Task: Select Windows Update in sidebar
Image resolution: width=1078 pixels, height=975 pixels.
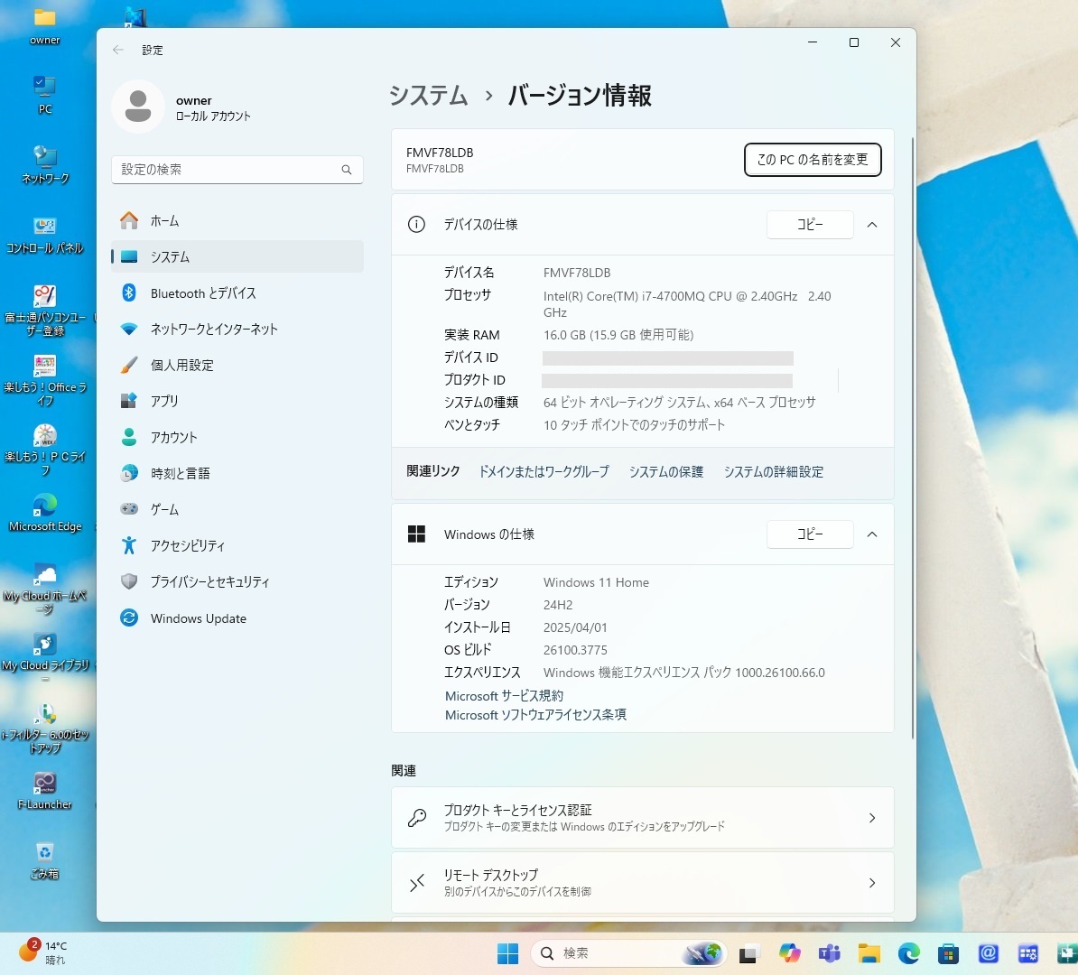Action: click(237, 618)
